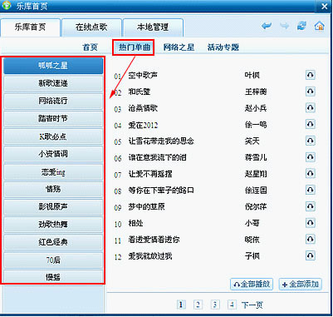This screenshot has width=333, height=317.
Task: Click the song title 空中歌声
Action: [x=143, y=75]
